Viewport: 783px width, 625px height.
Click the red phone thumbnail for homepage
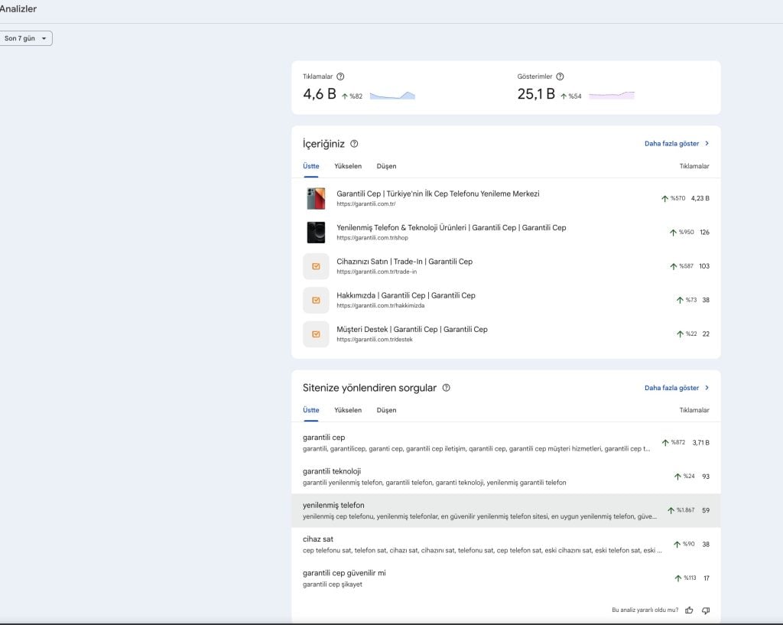(x=316, y=198)
